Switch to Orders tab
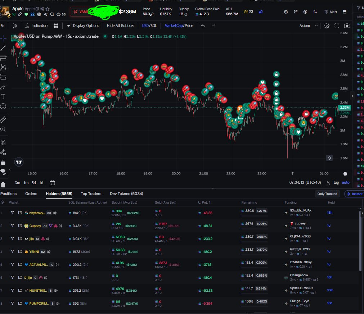The height and width of the screenshot is (314, 364). [31, 194]
